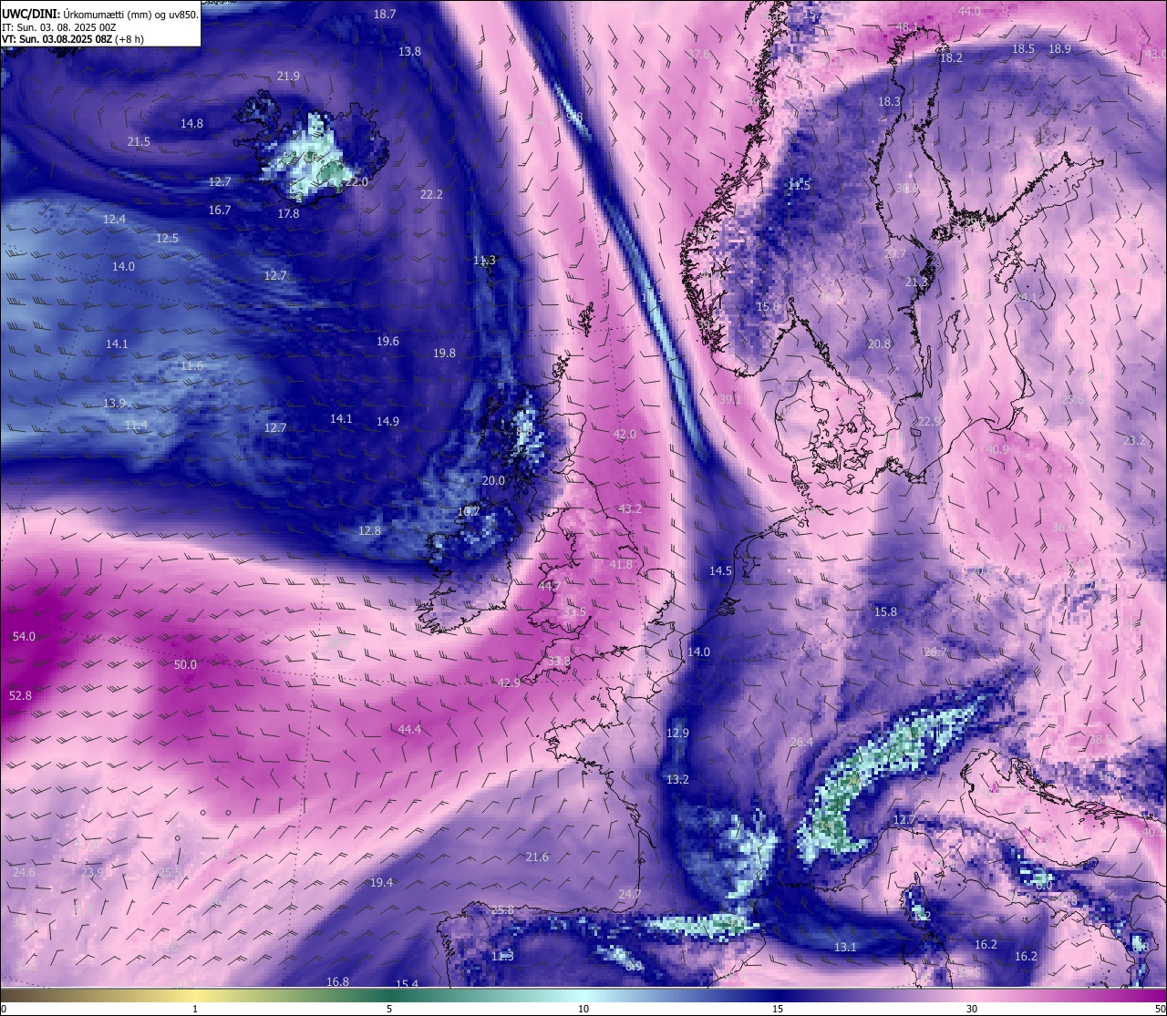Screen dimensions: 1167x1016
Task: Click the 18.3 value over Sweden
Action: [889, 101]
